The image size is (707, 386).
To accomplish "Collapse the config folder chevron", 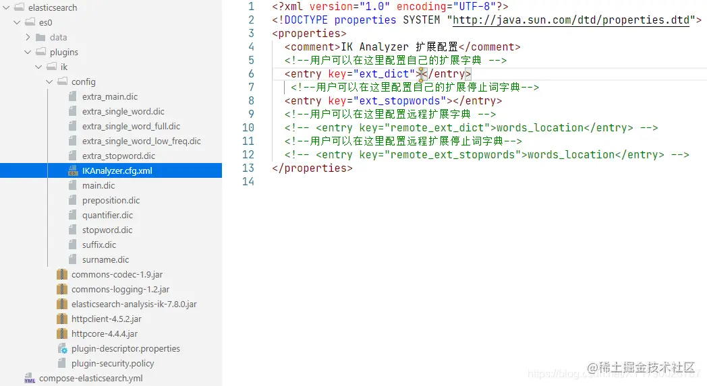I will pos(50,82).
